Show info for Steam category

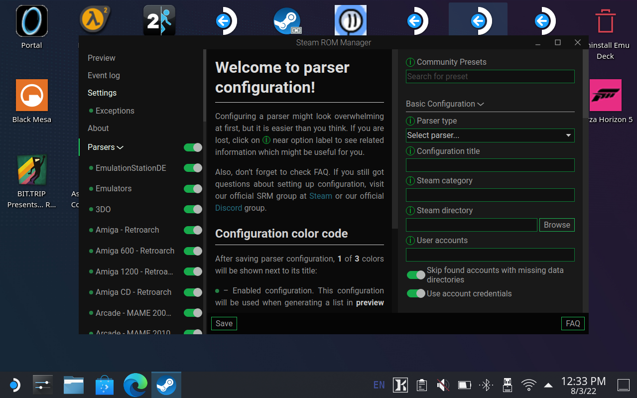[x=410, y=181]
